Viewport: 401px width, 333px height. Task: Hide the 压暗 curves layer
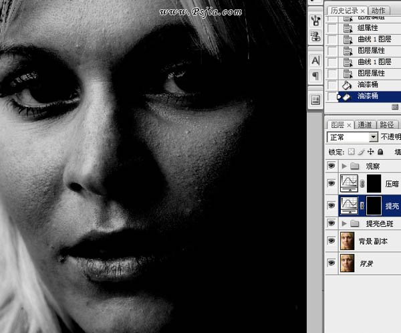[x=331, y=183]
